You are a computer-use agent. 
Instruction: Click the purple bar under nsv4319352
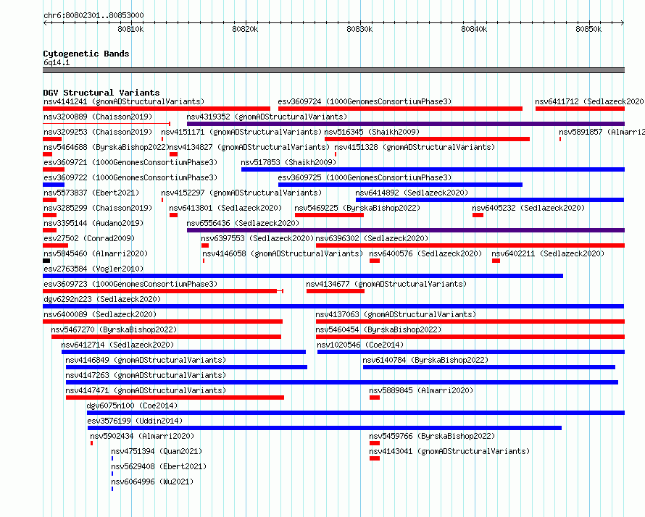406,124
